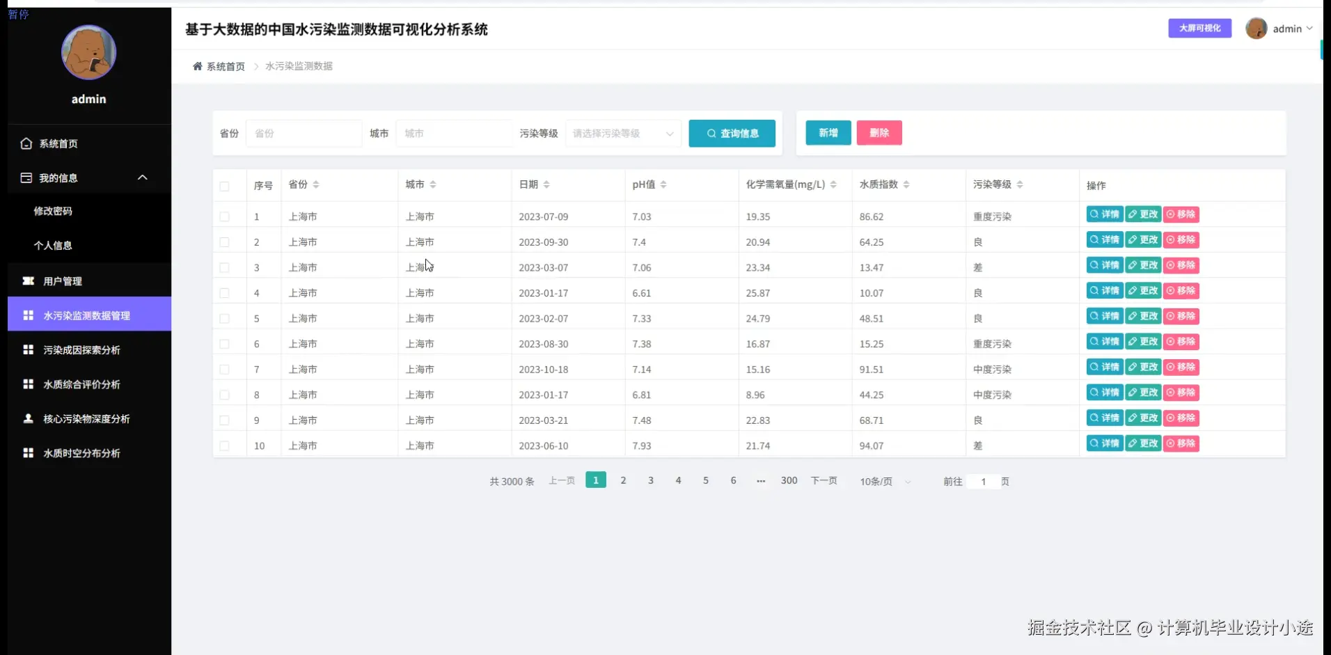Image resolution: width=1331 pixels, height=655 pixels.
Task: Click the 查询信息 search icon button
Action: 732,133
